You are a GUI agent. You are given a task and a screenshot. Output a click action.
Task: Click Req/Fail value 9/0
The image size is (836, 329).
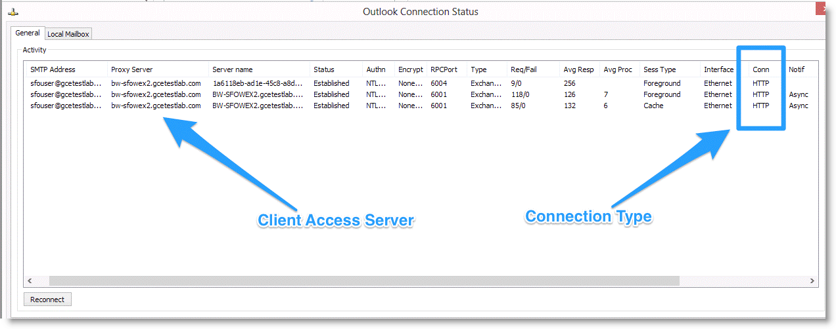tap(516, 83)
